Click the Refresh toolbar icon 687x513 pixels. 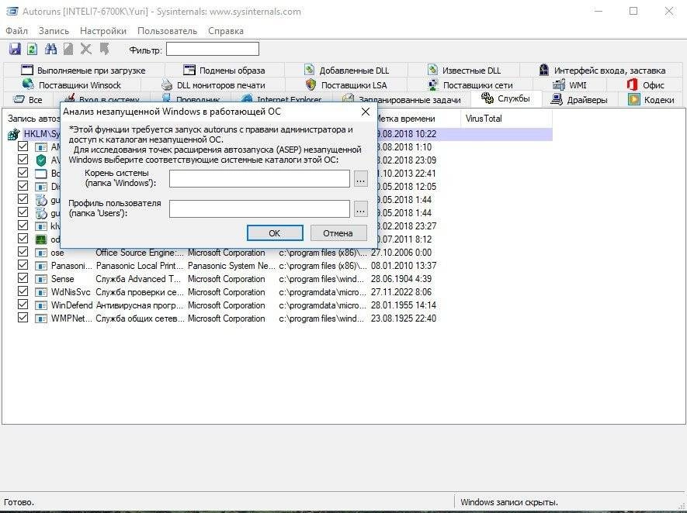click(33, 49)
